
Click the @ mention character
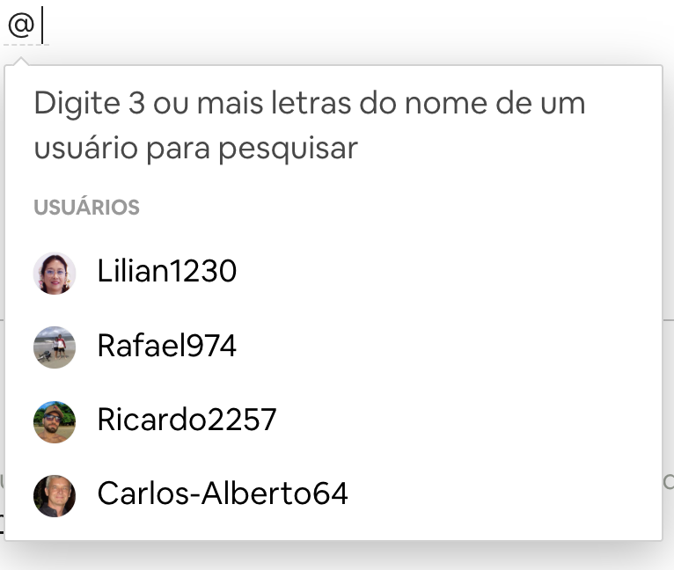(21, 25)
